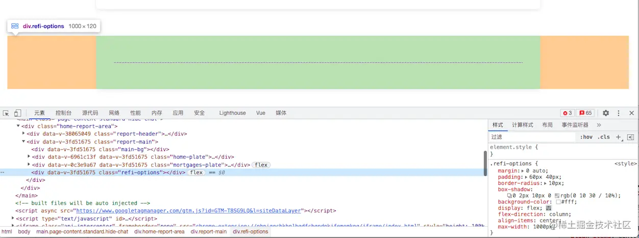639x238 pixels.
Task: Click div.home-report-area breadcrumb
Action: click(159, 232)
